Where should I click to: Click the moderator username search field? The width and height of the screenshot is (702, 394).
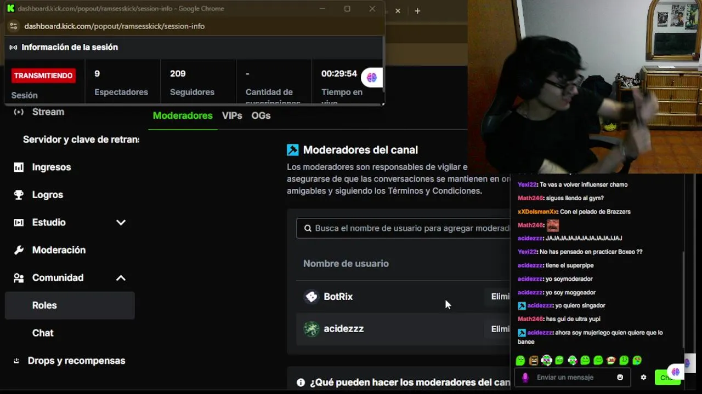pyautogui.click(x=403, y=228)
